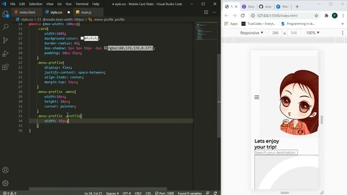Open the 100% zoom dropdown

pos(312,32)
